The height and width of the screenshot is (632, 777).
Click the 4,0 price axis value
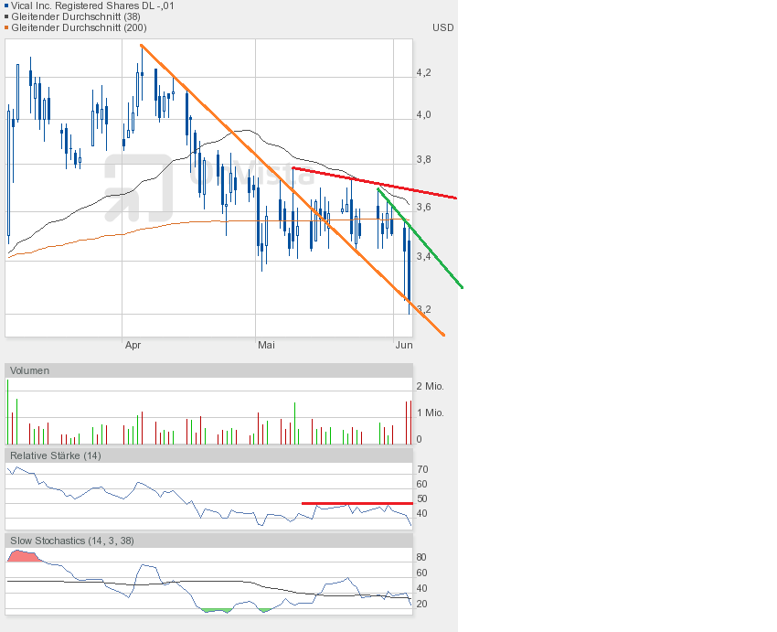pyautogui.click(x=423, y=115)
